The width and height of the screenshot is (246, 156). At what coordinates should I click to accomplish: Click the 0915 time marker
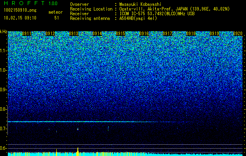tap(120, 34)
